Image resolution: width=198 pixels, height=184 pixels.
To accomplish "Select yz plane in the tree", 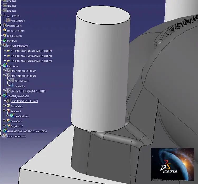I will pyautogui.click(x=12, y=6).
